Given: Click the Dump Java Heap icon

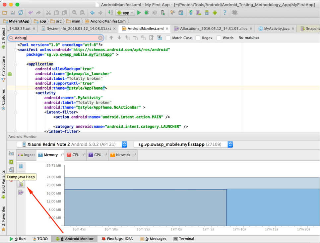Looking at the screenshot, I should click(x=21, y=184).
